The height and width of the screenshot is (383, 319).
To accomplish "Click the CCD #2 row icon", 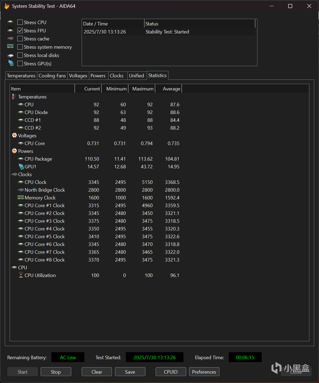I will tap(21, 128).
